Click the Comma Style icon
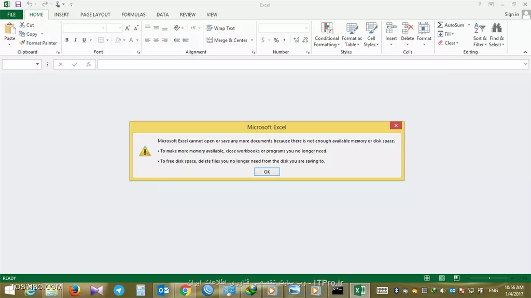The image size is (531, 298). click(x=285, y=40)
